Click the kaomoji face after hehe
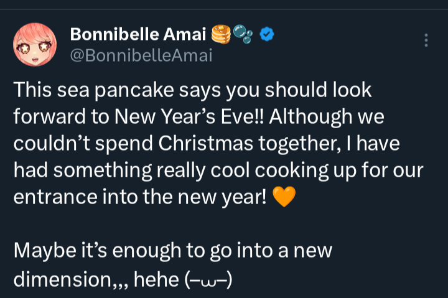Screen dimensions: 448x298 coord(208,279)
